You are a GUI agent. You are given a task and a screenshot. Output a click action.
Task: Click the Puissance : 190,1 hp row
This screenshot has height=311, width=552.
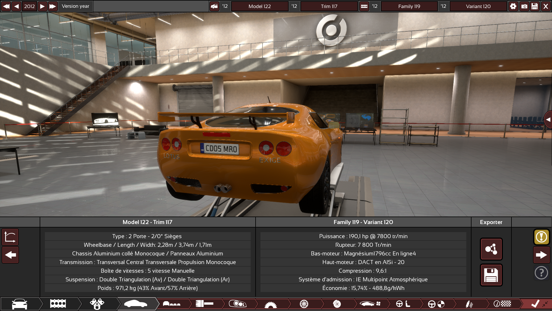pyautogui.click(x=363, y=236)
